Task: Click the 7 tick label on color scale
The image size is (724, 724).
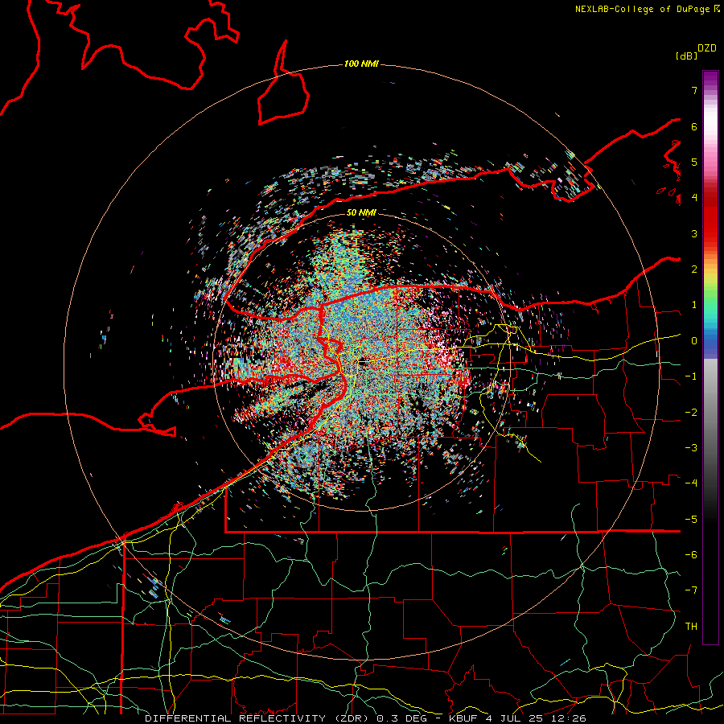Action: pos(694,90)
